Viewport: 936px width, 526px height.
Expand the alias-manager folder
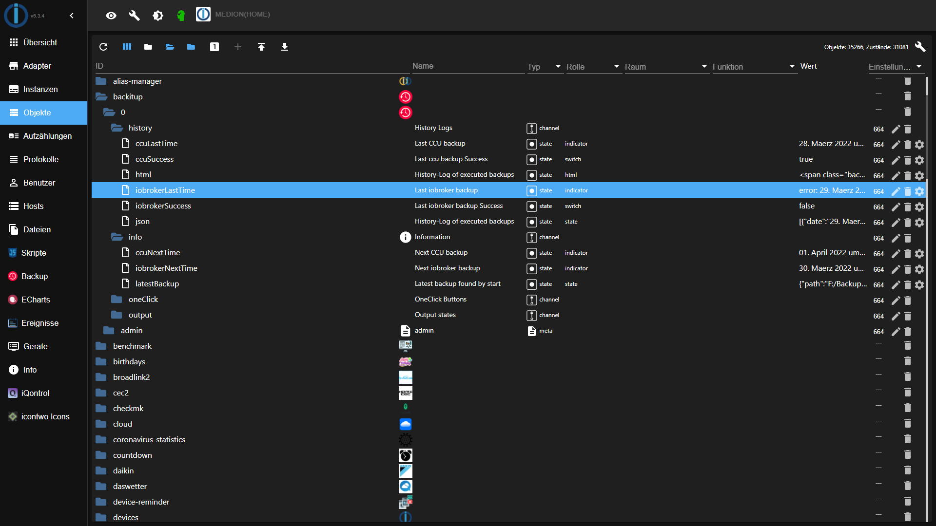click(x=101, y=81)
